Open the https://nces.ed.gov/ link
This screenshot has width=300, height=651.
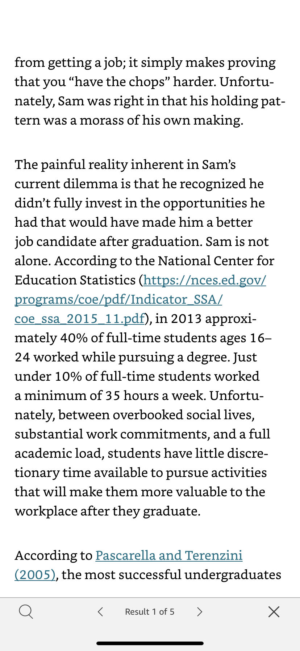click(205, 280)
